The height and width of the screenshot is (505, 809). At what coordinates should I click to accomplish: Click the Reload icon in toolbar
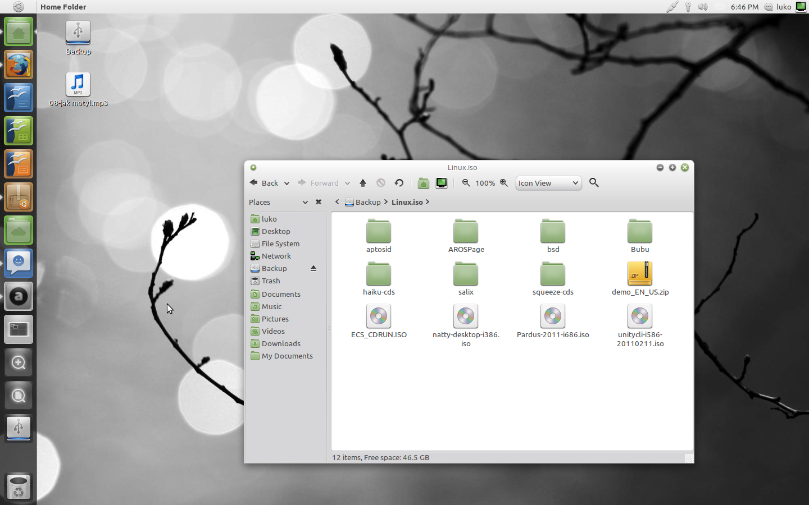399,183
